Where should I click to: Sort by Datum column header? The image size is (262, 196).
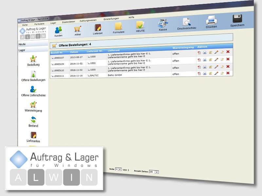pyautogui.click(x=74, y=52)
